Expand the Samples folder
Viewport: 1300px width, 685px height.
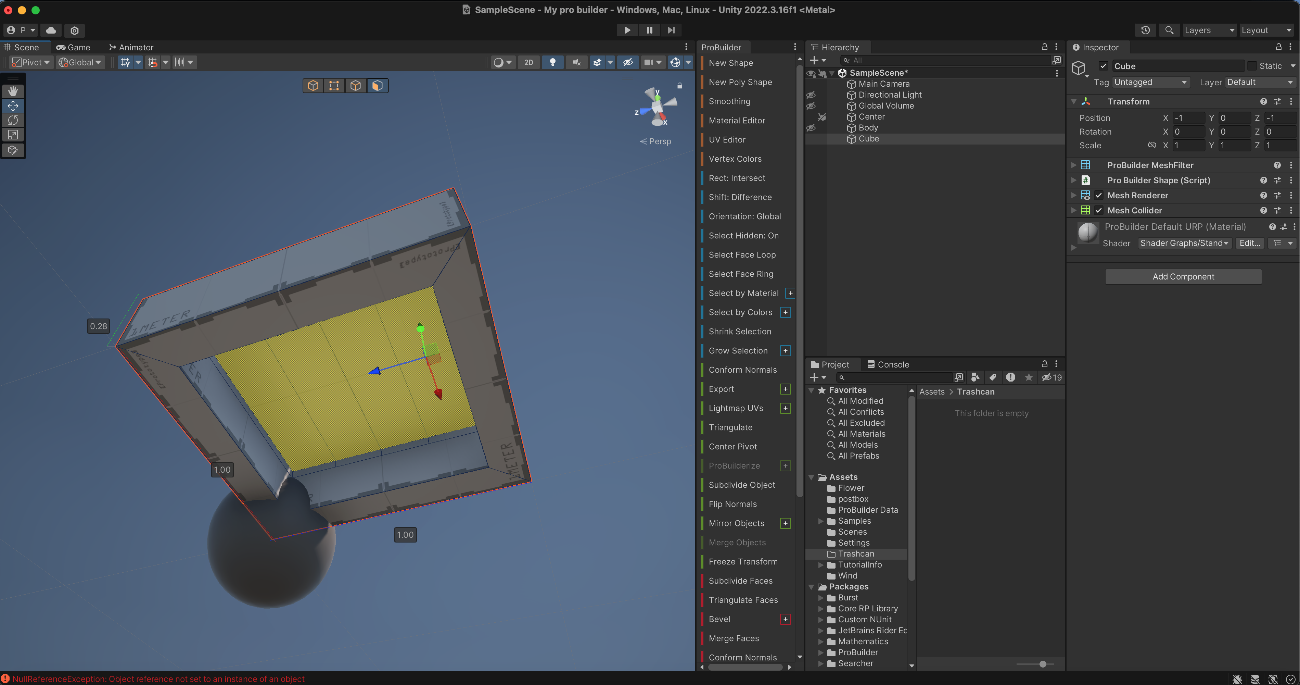pos(820,521)
